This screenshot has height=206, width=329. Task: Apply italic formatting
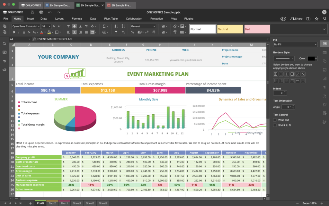[x=19, y=32]
